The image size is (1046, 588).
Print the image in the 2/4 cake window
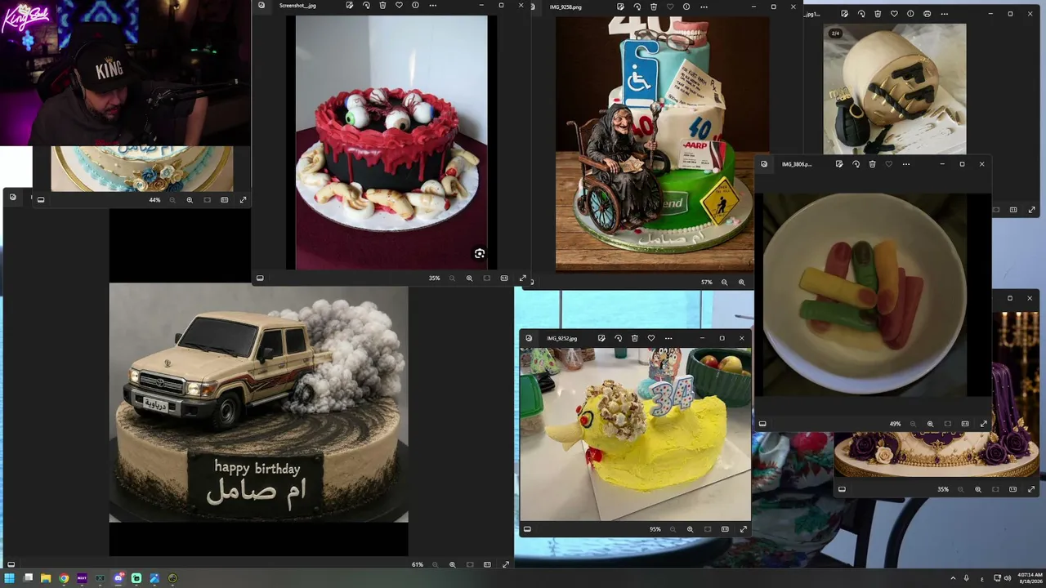927,14
